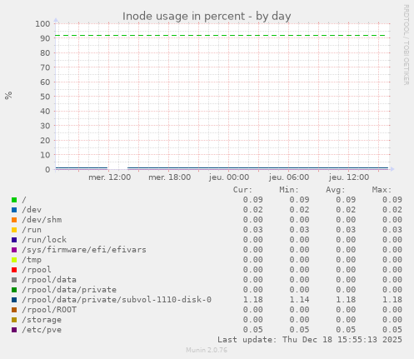
Task: Click the Cur value 0.03 for /run
Action: (x=253, y=230)
